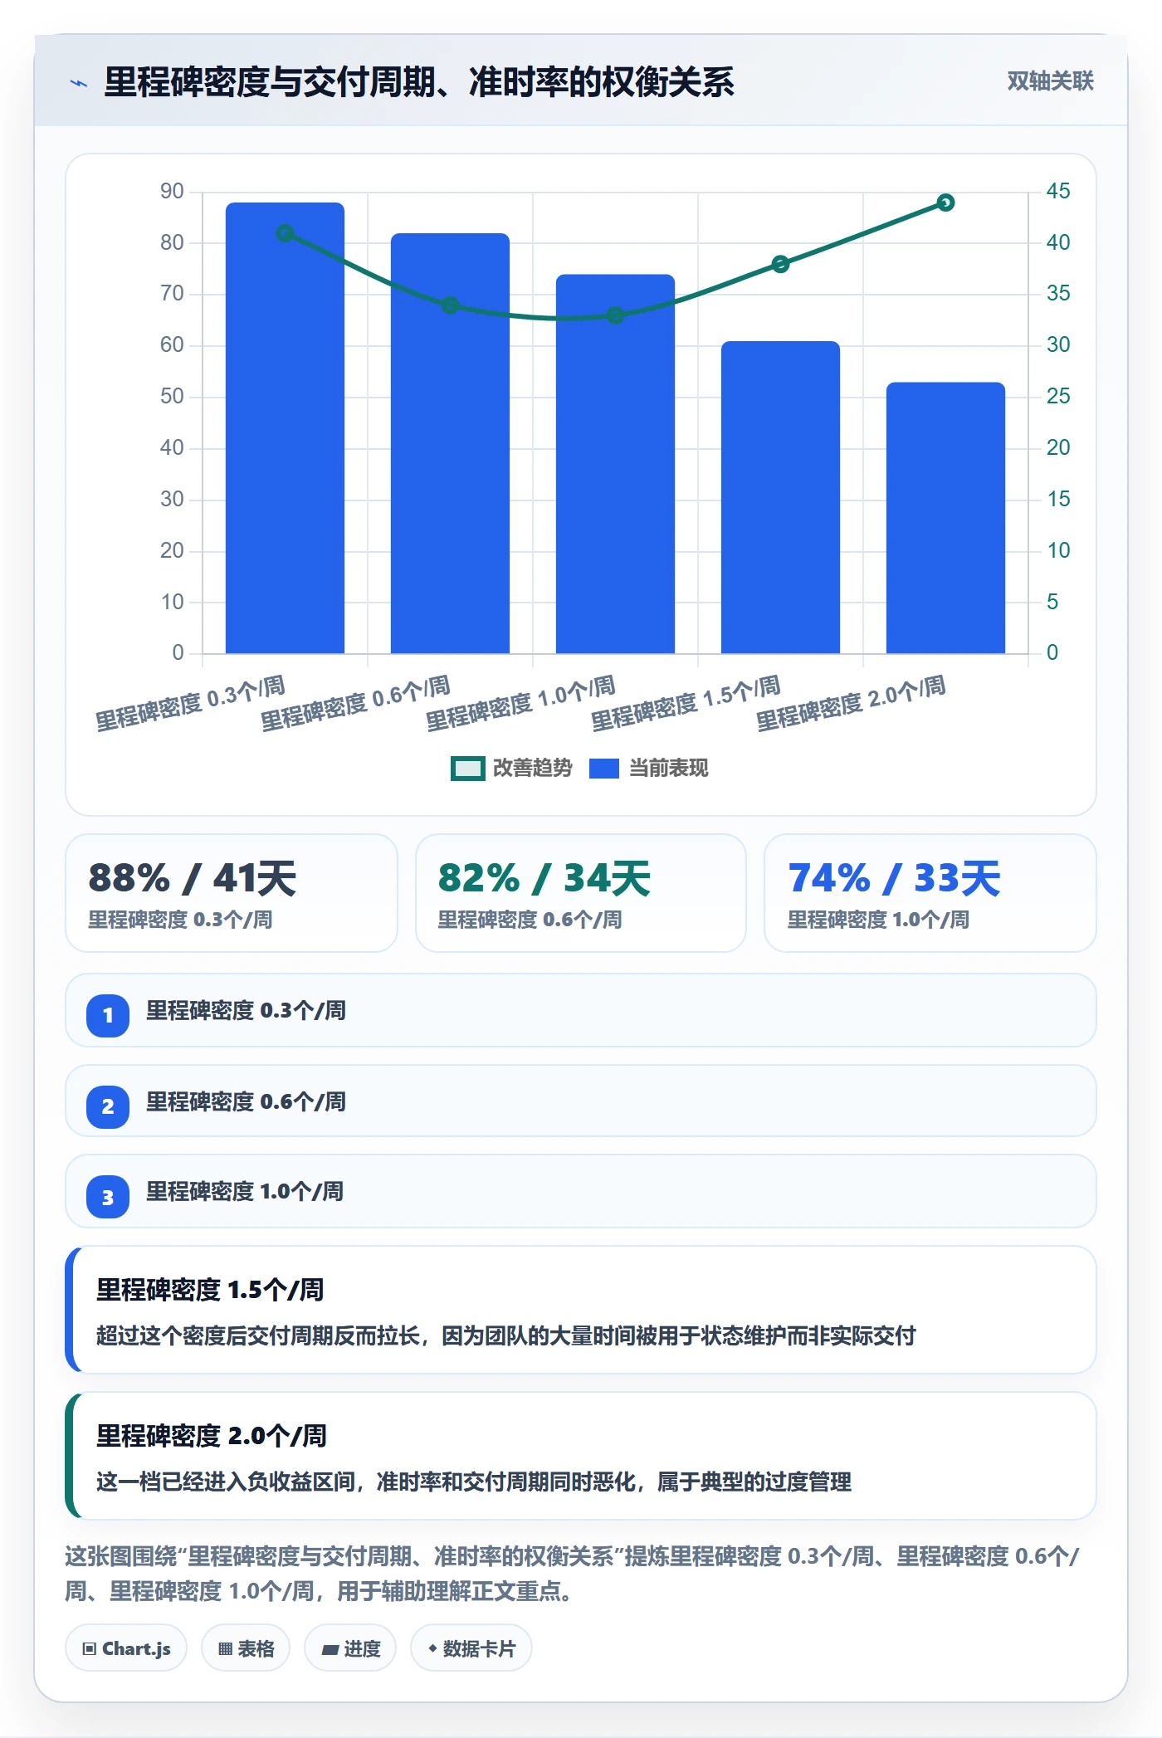Click the number 2 badge
The image size is (1162, 1738).
click(108, 1106)
